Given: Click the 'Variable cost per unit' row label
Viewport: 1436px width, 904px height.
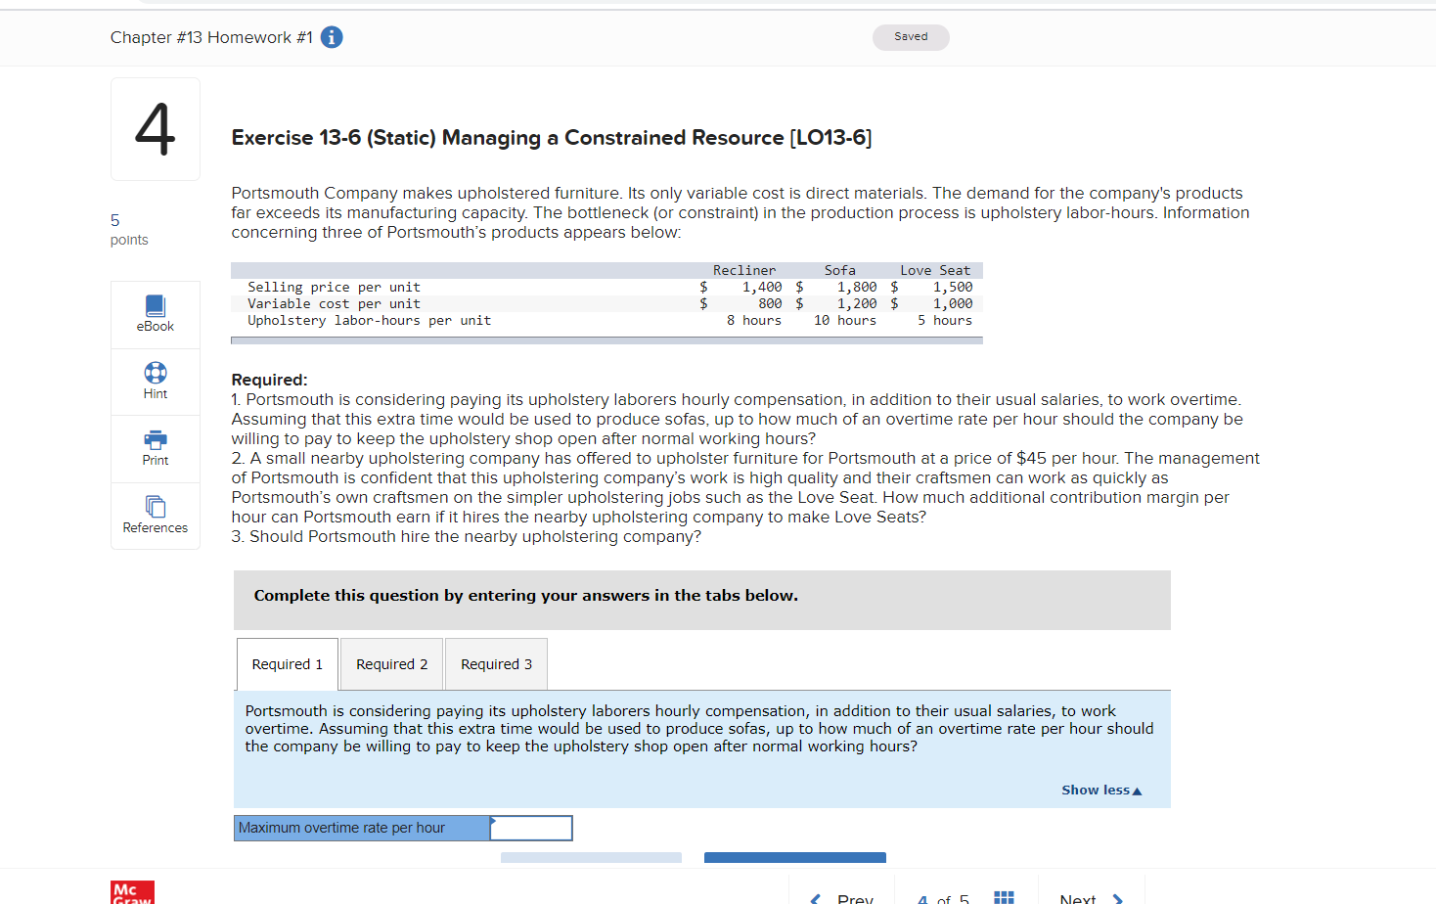Looking at the screenshot, I should (334, 303).
